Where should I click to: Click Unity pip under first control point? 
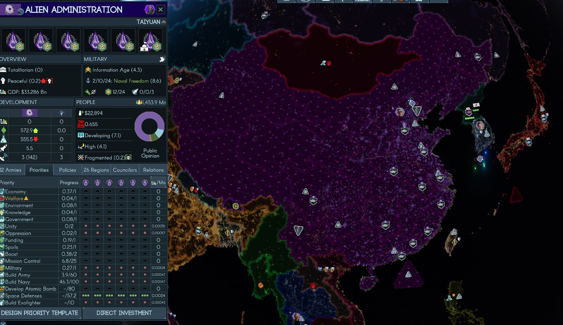coord(86,226)
